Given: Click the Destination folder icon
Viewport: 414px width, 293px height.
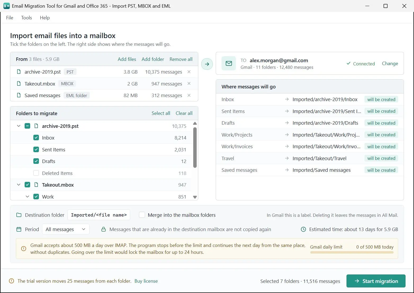Looking at the screenshot, I should [x=19, y=215].
